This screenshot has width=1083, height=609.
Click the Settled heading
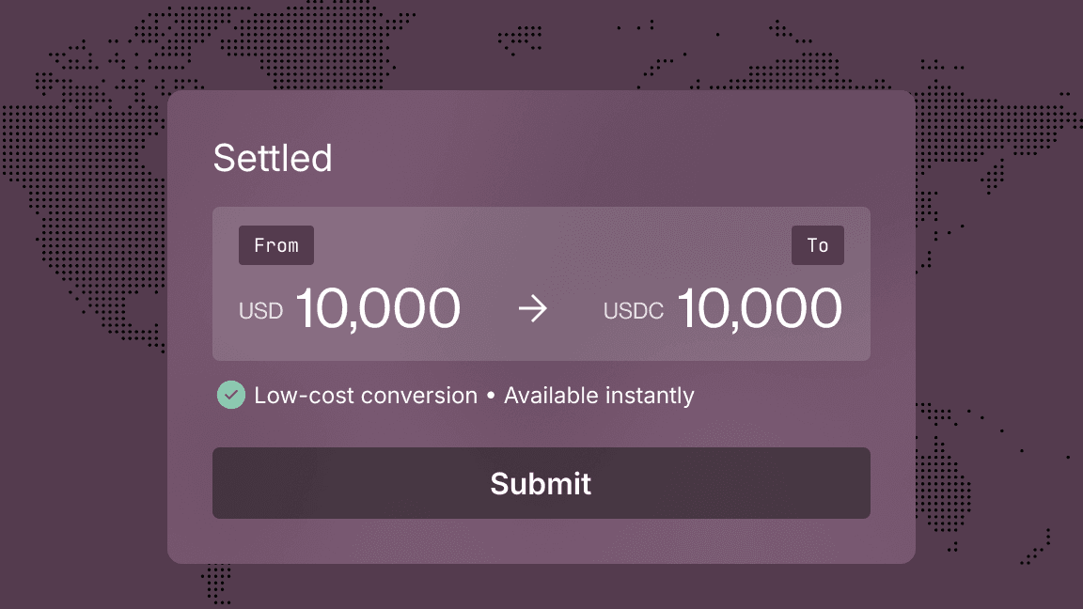click(x=273, y=158)
